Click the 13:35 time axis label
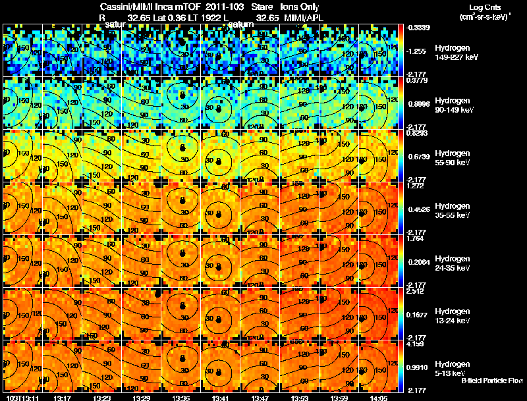The height and width of the screenshot is (401, 527). (180, 398)
